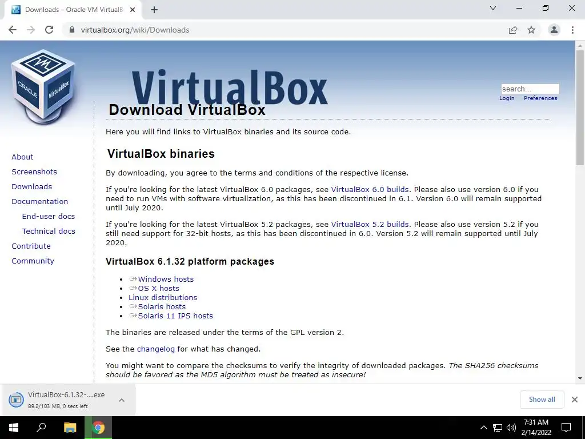Open the changelog link

coord(155,349)
